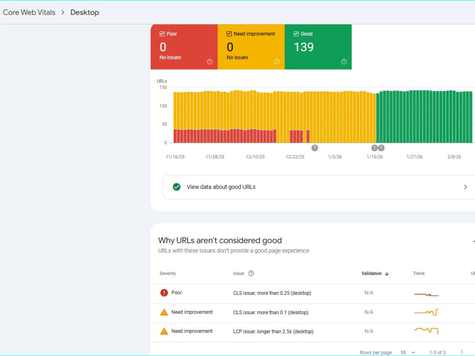Open View data about good URLs
The height and width of the screenshot is (356, 475).
pos(319,187)
